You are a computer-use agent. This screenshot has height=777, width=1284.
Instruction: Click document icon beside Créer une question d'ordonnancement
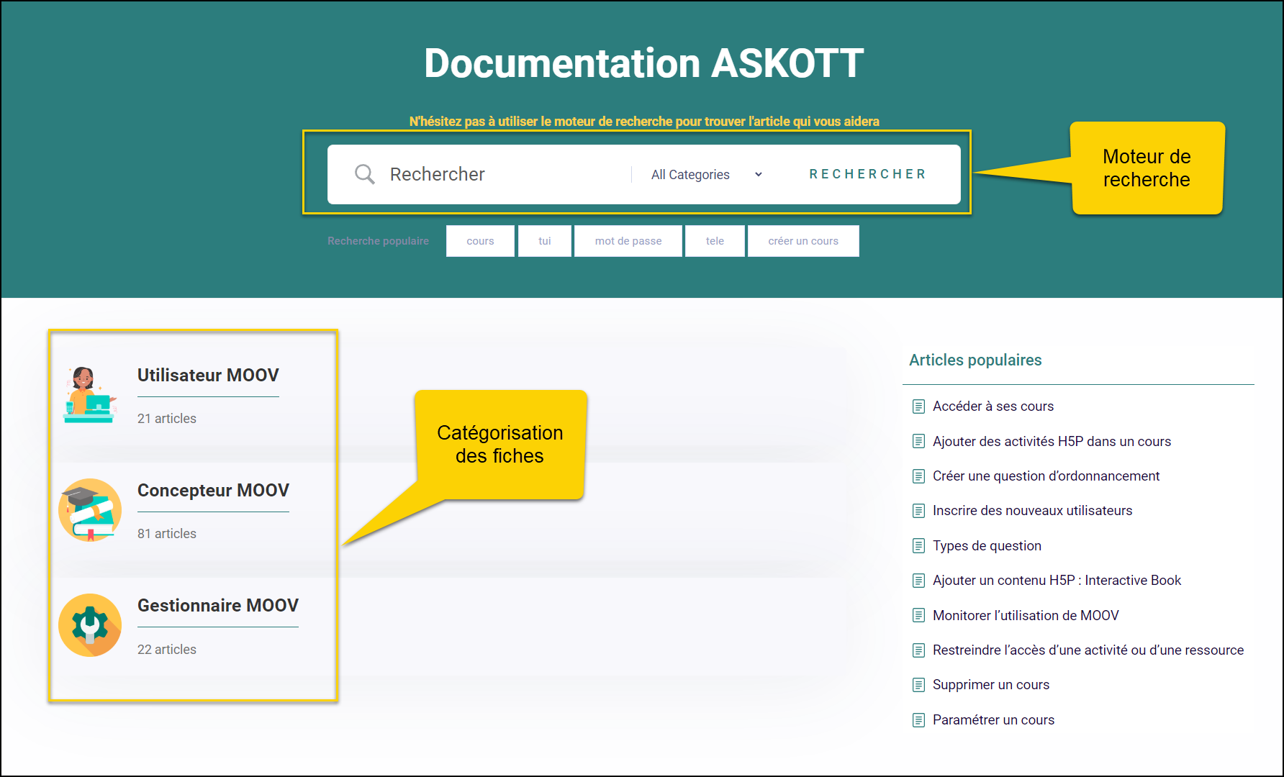[918, 476]
